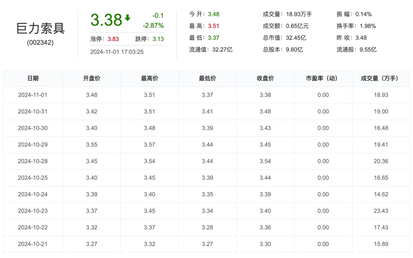The width and height of the screenshot is (413, 258).
Task: Select the date cell 2024-11-01
Action: click(33, 95)
